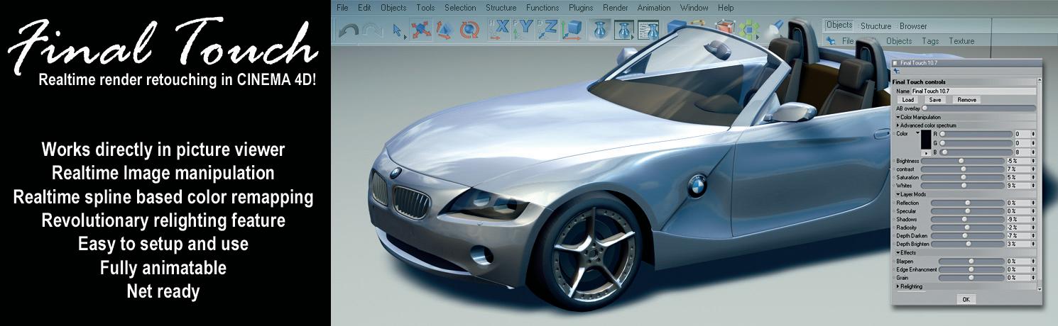The width and height of the screenshot is (1058, 326).
Task: Click the deformer cage object icon
Action: (x=726, y=27)
